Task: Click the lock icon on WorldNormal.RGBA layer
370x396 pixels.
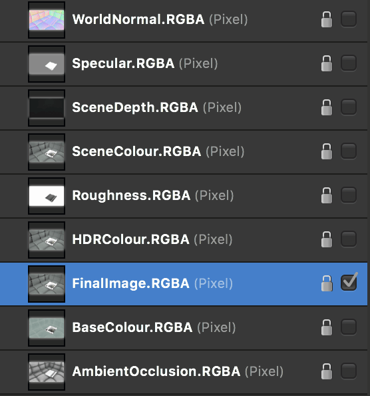Action: point(327,19)
